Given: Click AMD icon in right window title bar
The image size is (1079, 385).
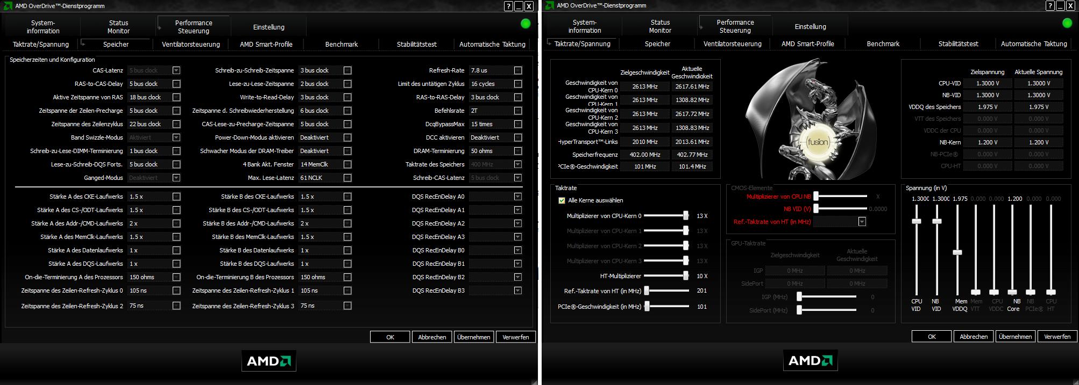Looking at the screenshot, I should 549,5.
